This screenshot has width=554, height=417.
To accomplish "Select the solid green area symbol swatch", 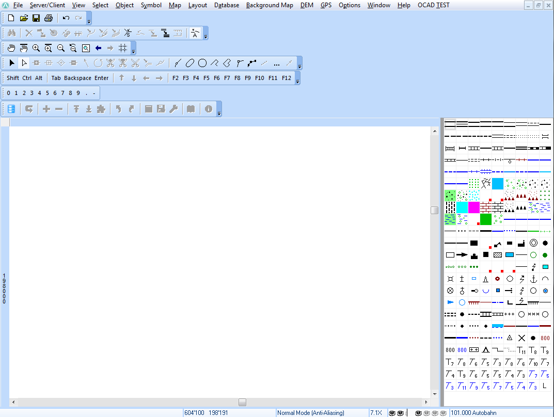I will pyautogui.click(x=486, y=219).
